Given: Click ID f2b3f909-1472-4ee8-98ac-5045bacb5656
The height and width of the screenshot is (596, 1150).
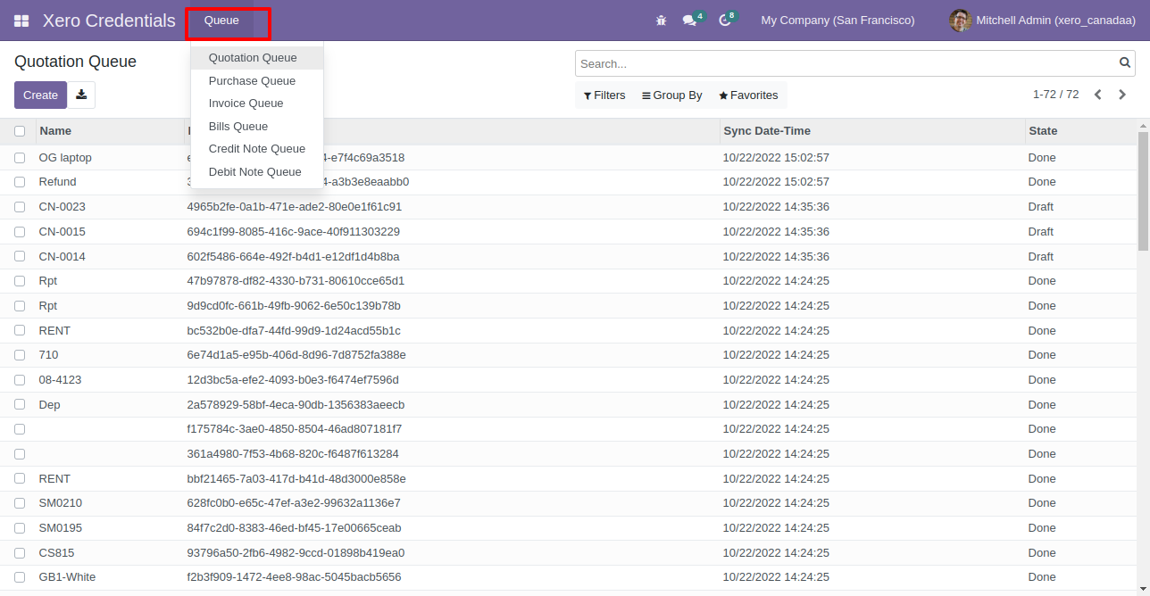Looking at the screenshot, I should click(294, 577).
